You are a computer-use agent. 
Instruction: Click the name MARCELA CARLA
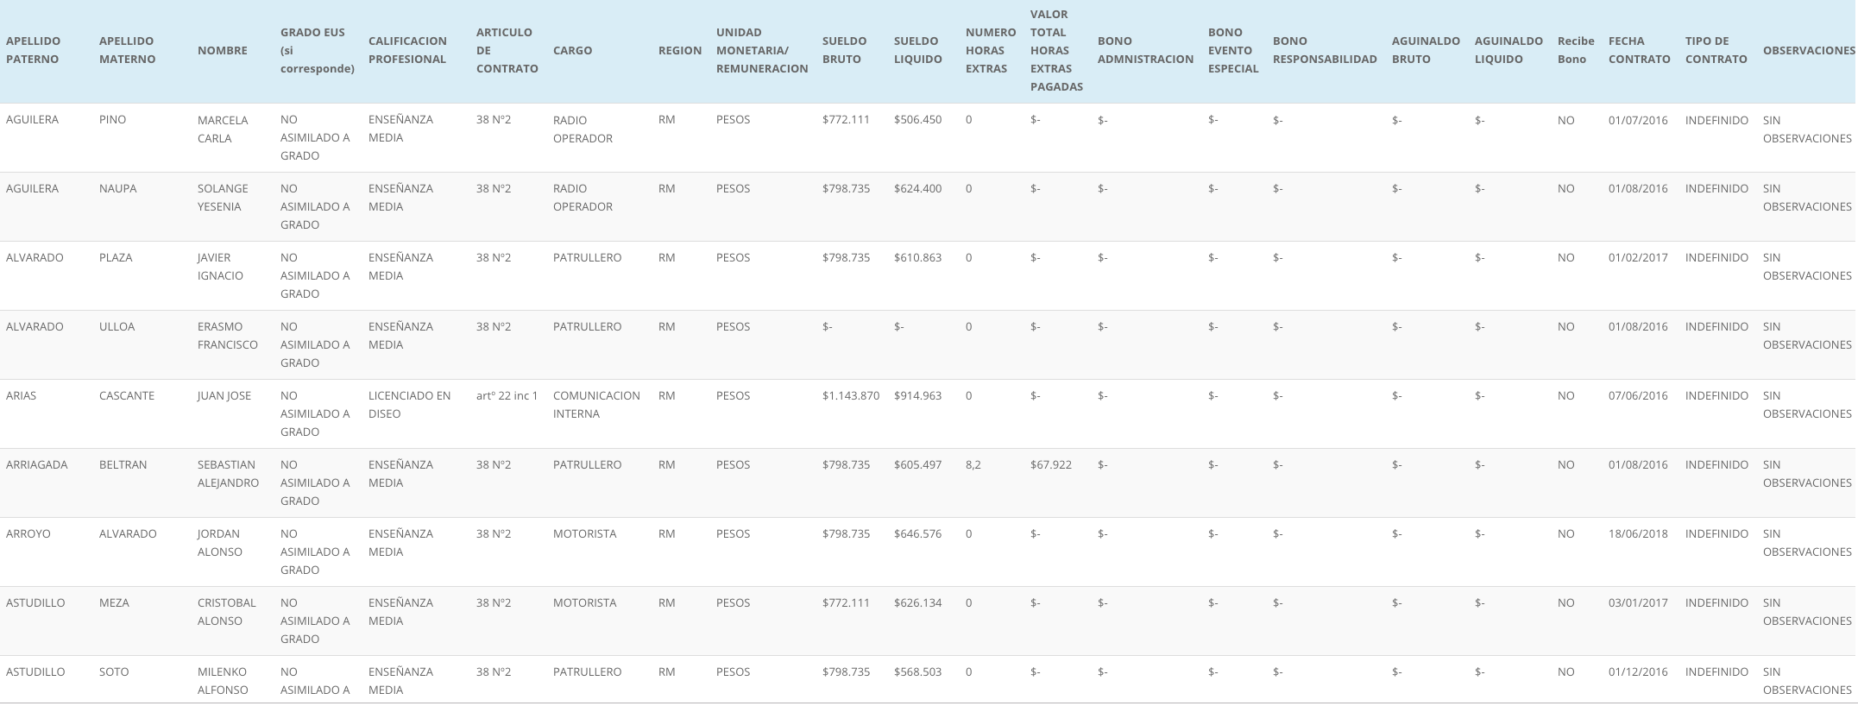(x=223, y=129)
